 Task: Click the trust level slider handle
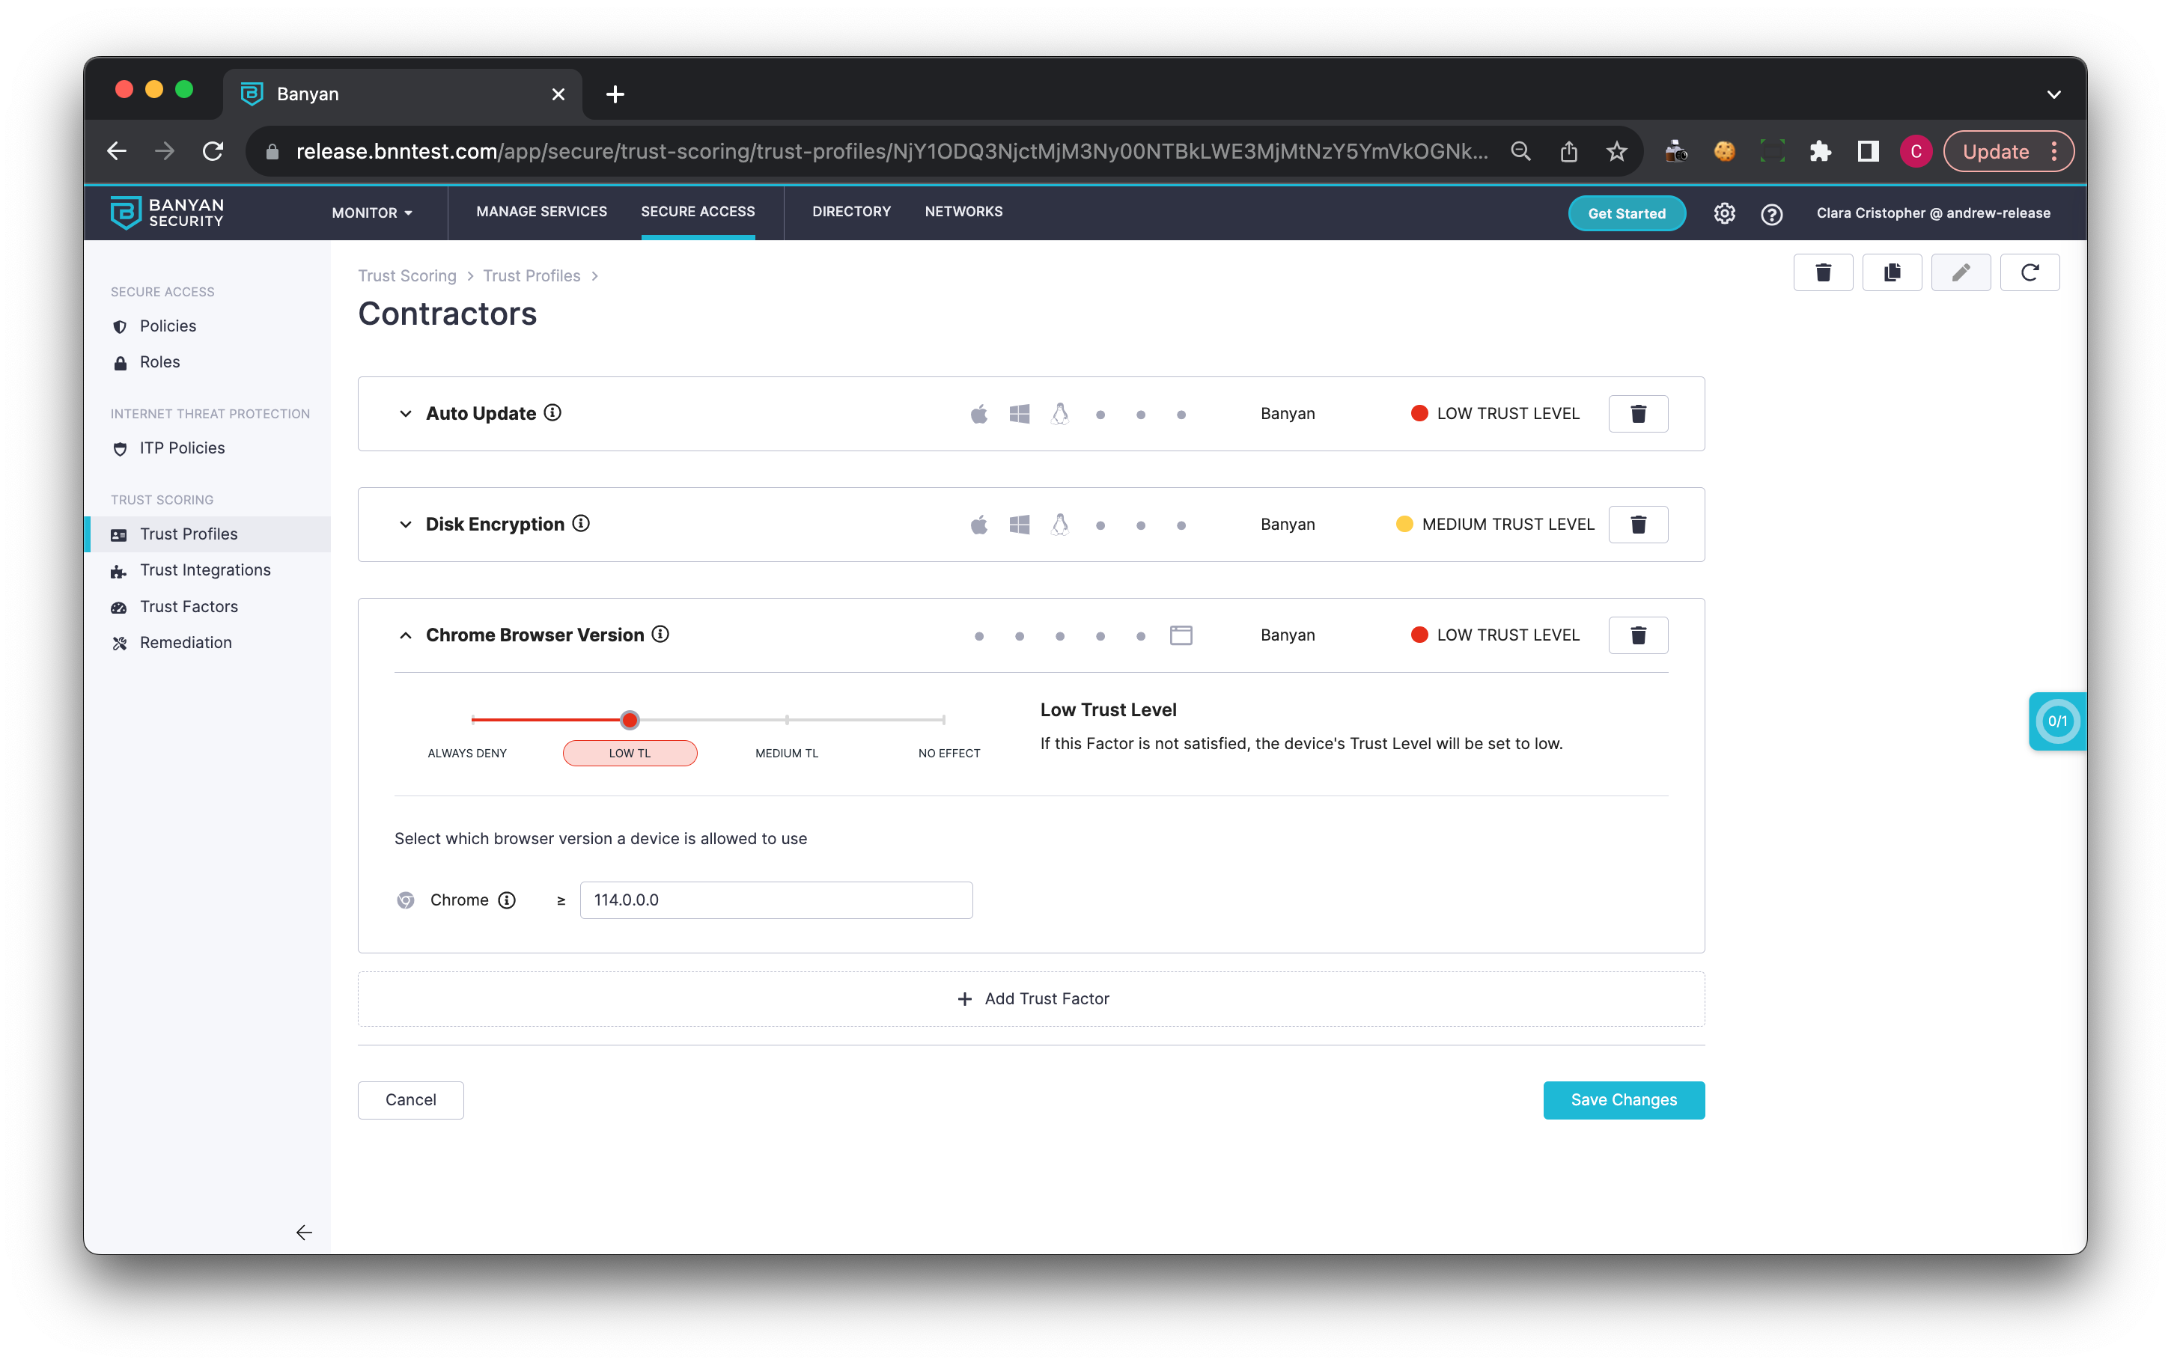[630, 720]
